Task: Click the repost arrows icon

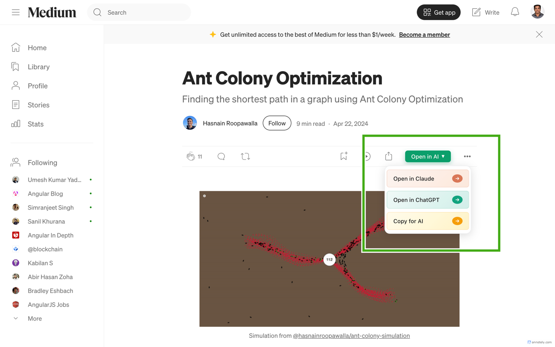Action: [x=245, y=157]
